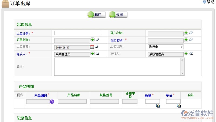Click the 出库信息 section header
The height and width of the screenshot is (122, 216).
click(x=24, y=25)
